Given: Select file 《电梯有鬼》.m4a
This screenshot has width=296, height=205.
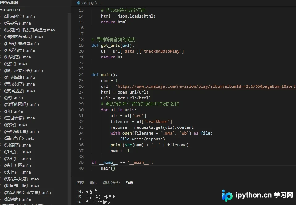Looking at the screenshot, I should click(19, 50).
